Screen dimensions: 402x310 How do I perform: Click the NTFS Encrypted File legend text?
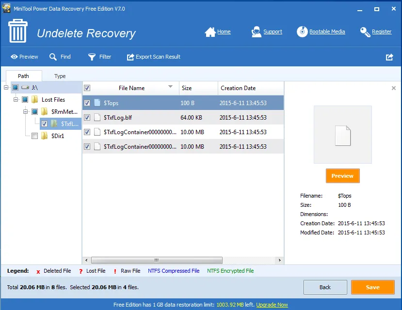(230, 271)
